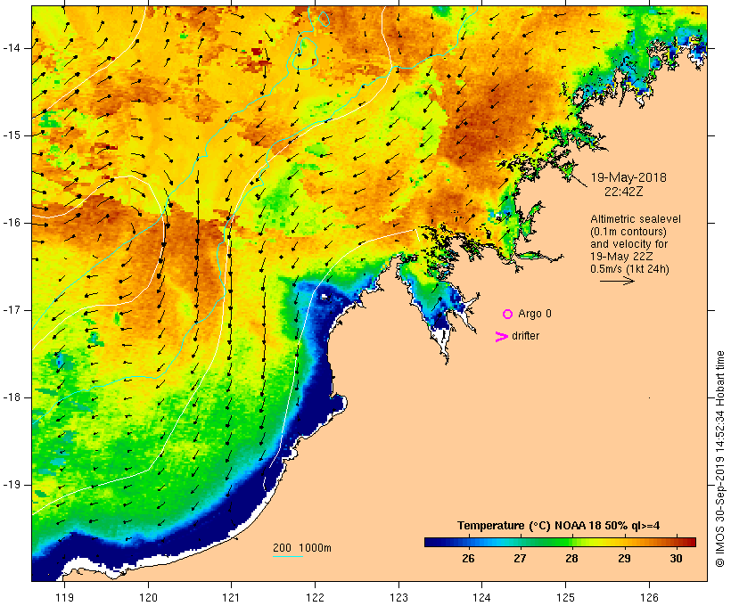Click the longitude label 119

(64, 598)
